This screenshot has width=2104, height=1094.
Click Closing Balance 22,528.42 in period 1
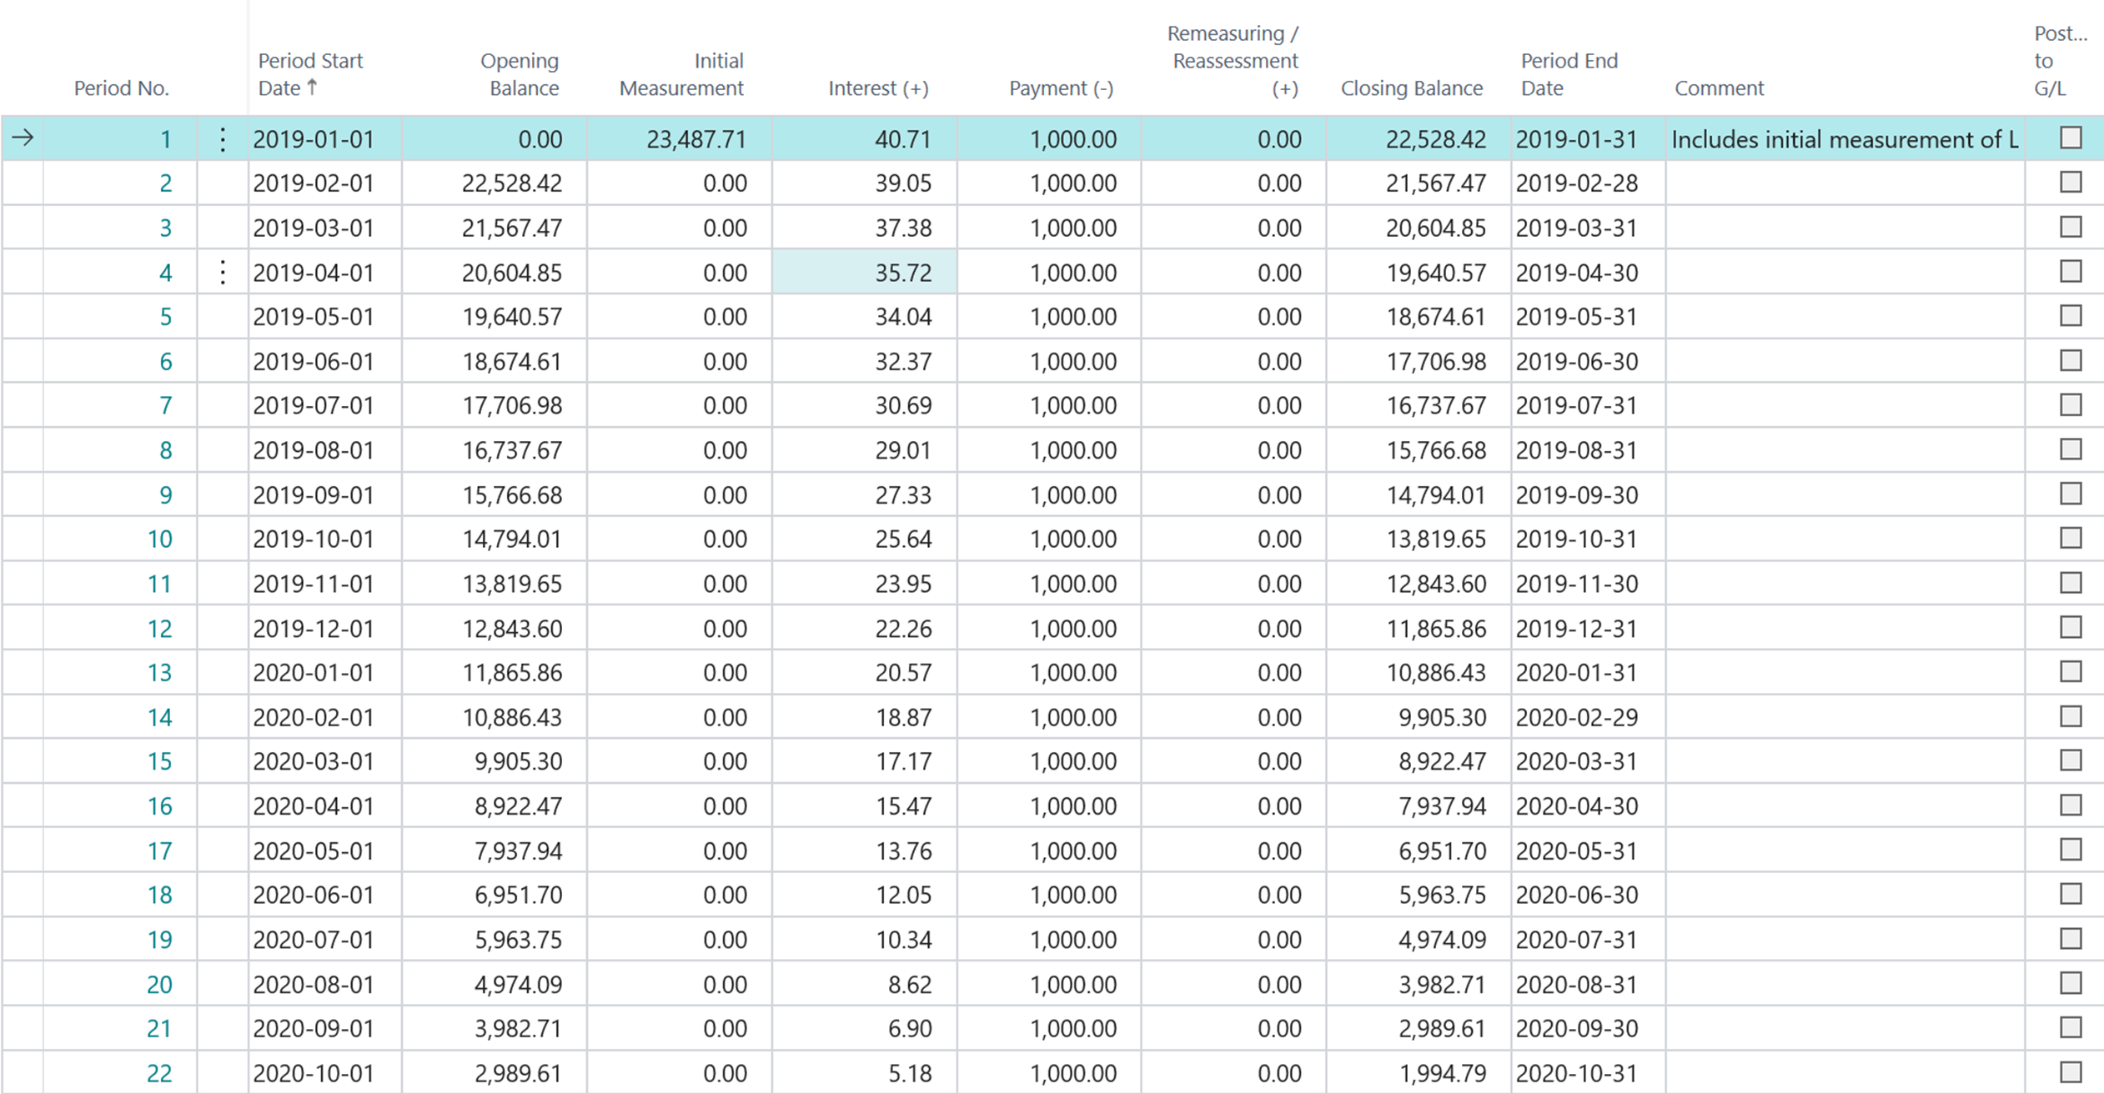pos(1435,139)
